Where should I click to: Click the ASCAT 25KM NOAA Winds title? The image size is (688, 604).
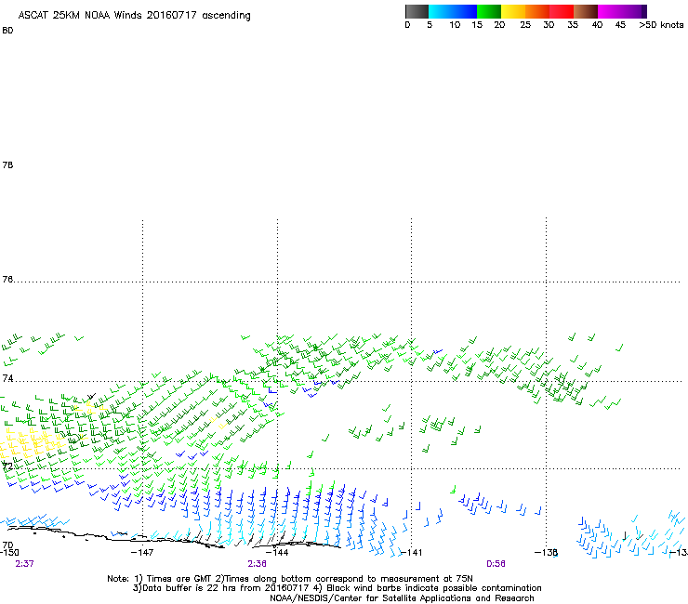pos(134,16)
